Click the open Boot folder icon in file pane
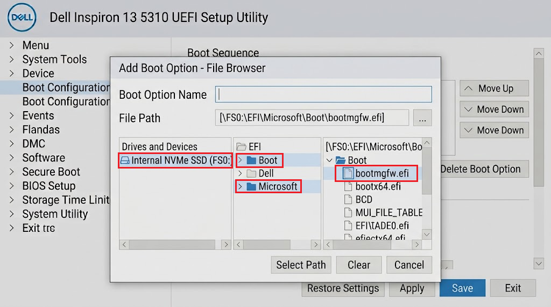Image resolution: width=551 pixels, height=307 pixels. pyautogui.click(x=341, y=160)
